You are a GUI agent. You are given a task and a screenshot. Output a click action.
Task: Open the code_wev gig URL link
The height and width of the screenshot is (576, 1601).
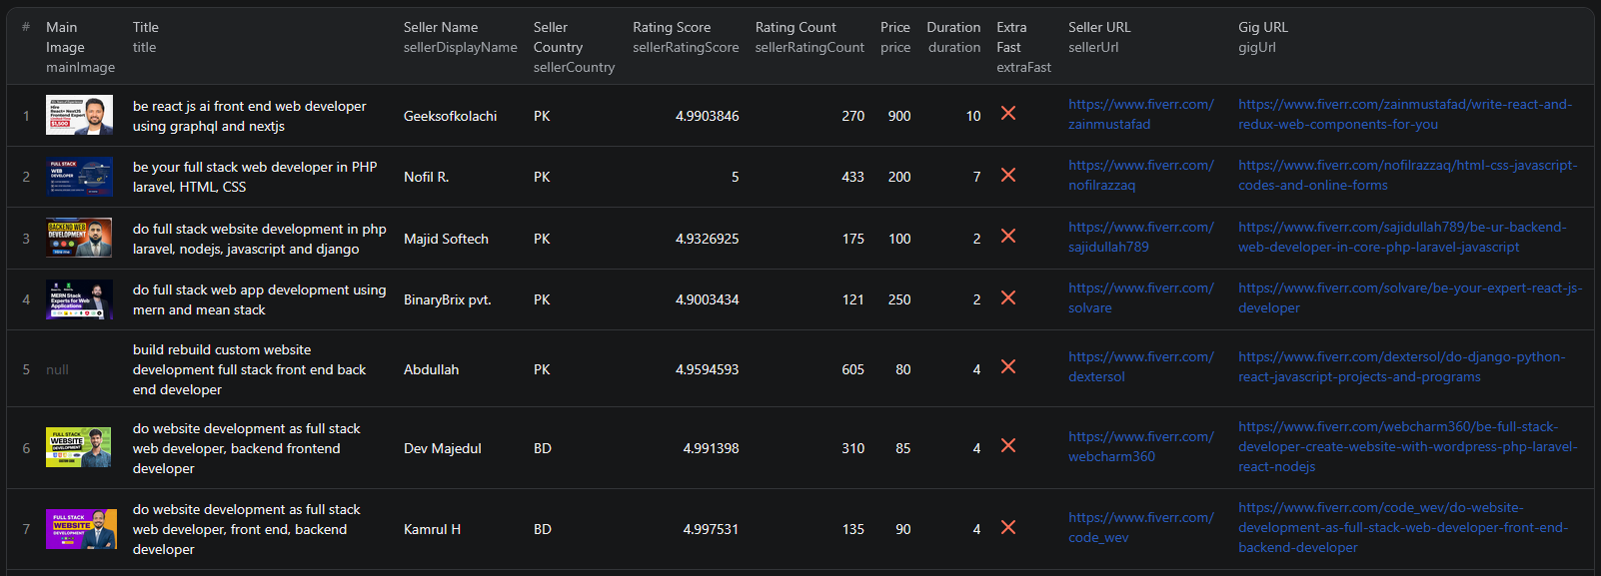1402,528
